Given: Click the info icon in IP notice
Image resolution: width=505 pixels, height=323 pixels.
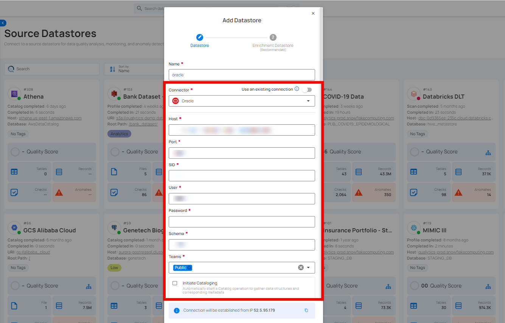Looking at the screenshot, I should pyautogui.click(x=176, y=310).
